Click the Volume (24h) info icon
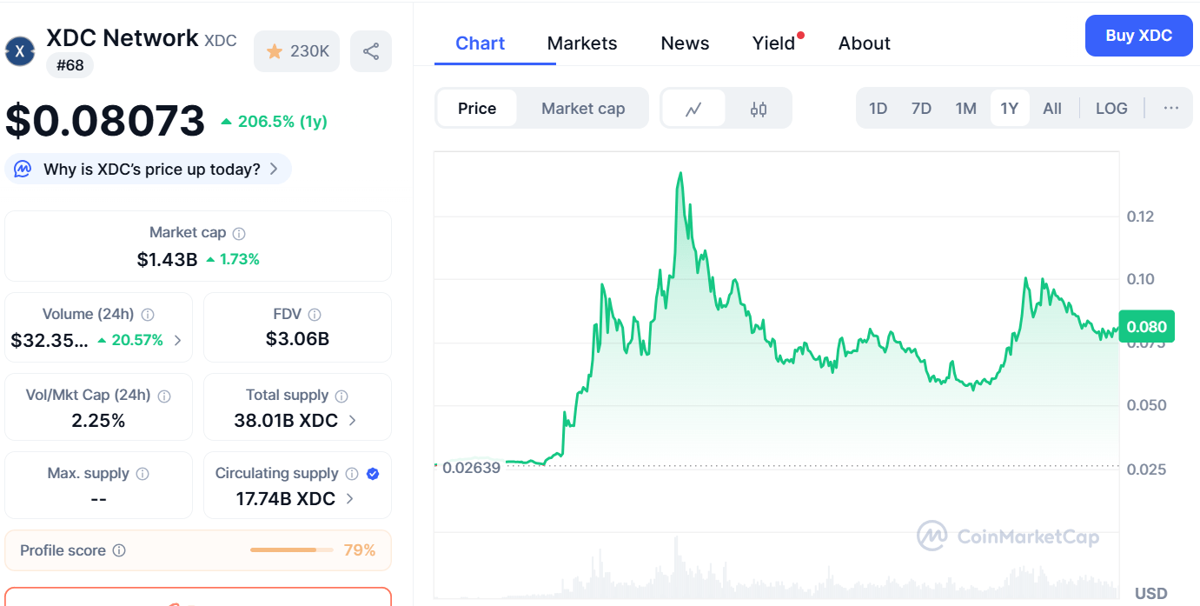Screen dimensions: 1200x606 (147, 314)
